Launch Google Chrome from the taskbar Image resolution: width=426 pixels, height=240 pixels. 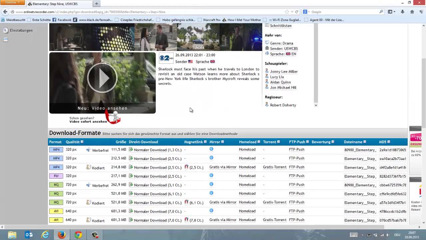pos(78,235)
